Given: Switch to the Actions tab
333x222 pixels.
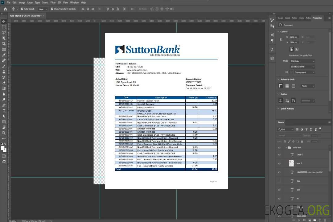Looking at the screenshot, I should [x=308, y=18].
